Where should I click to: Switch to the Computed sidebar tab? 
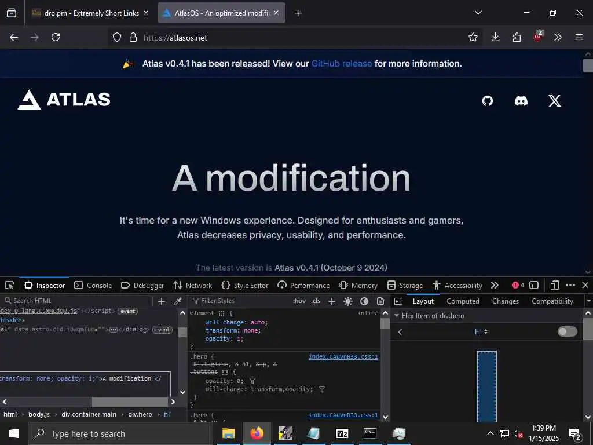coord(463,301)
